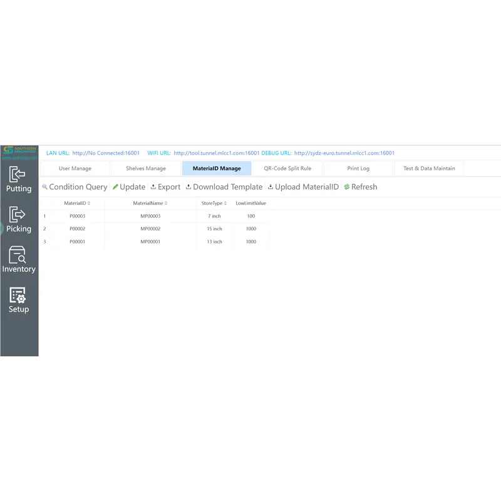This screenshot has width=501, height=501.
Task: Open the Print Log tab
Action: point(358,168)
